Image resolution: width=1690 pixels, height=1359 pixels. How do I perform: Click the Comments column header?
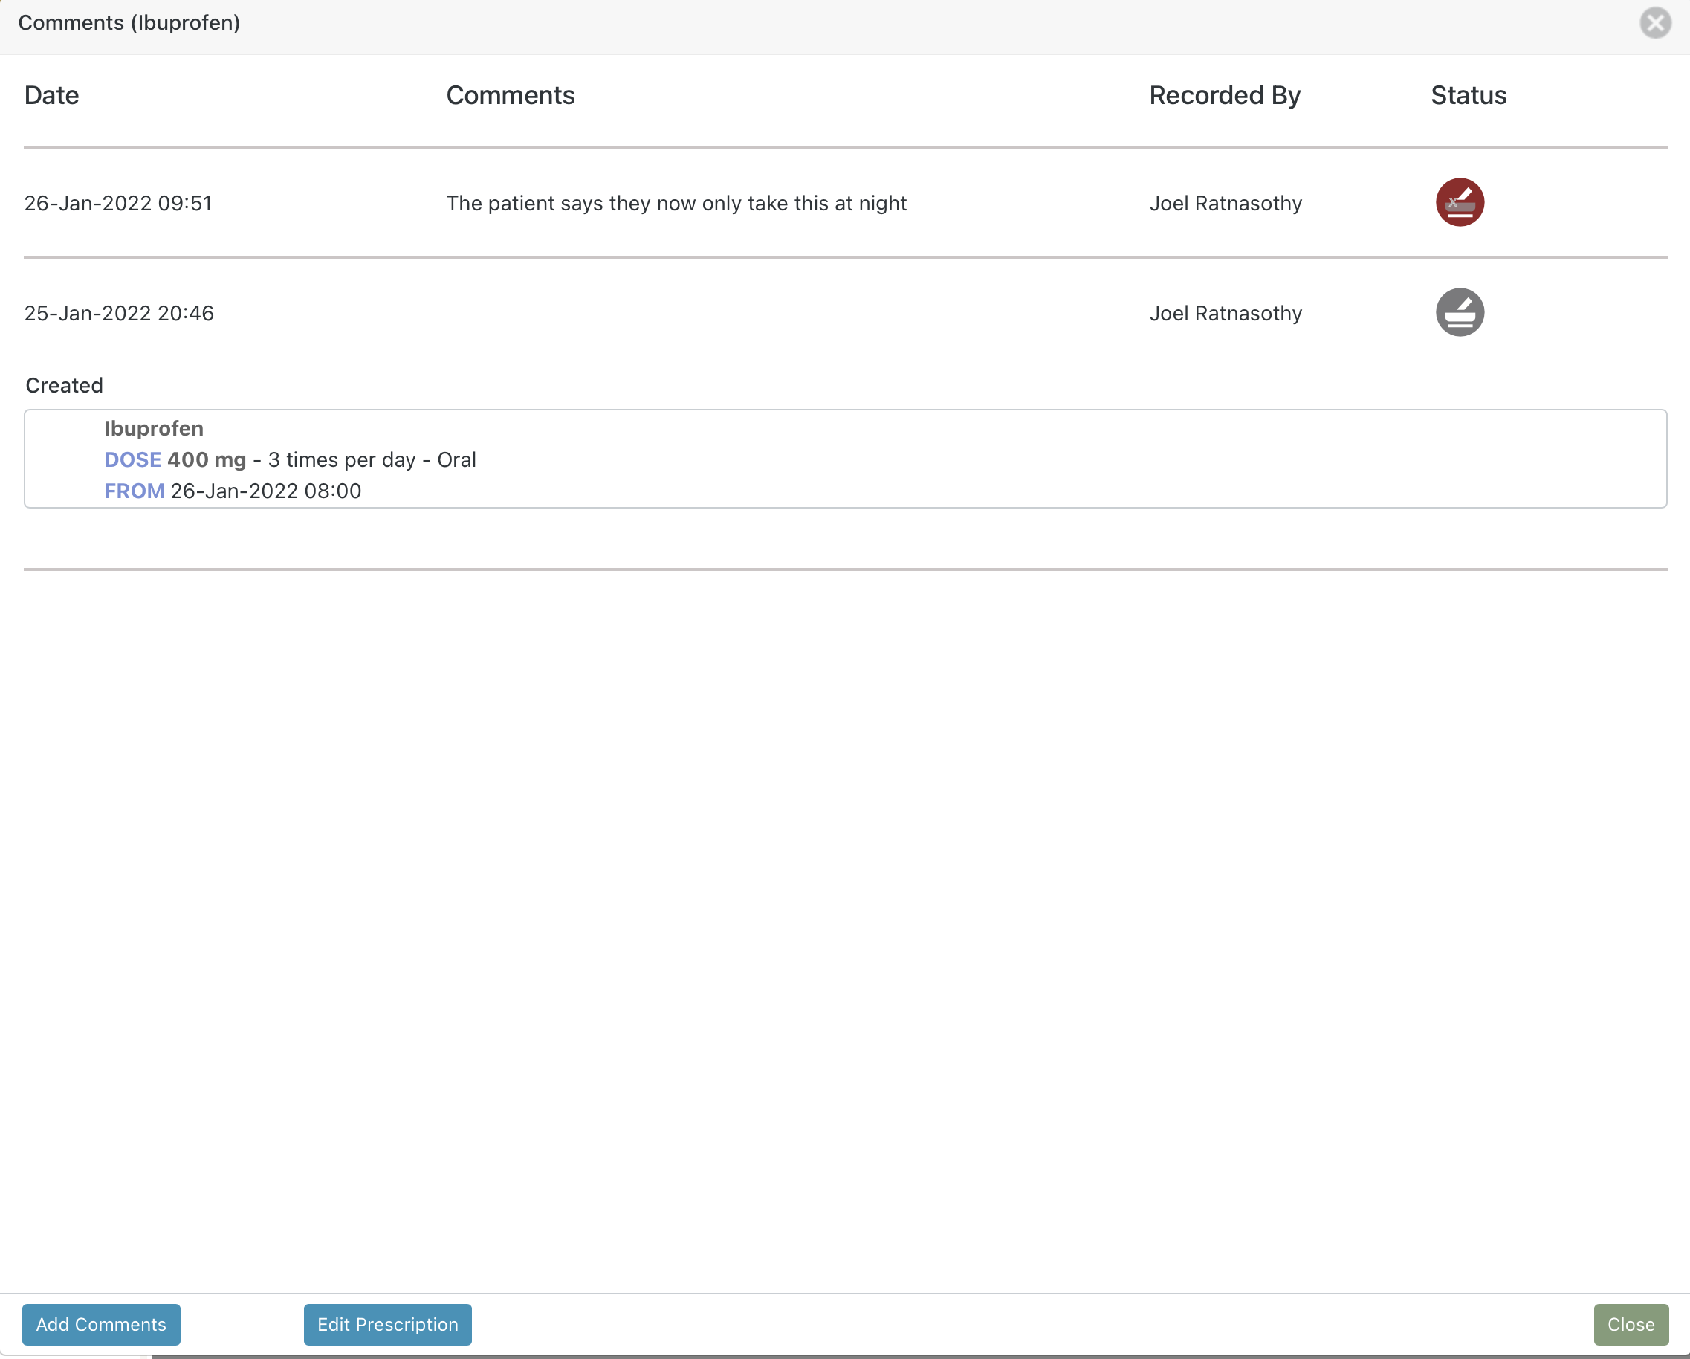tap(511, 96)
